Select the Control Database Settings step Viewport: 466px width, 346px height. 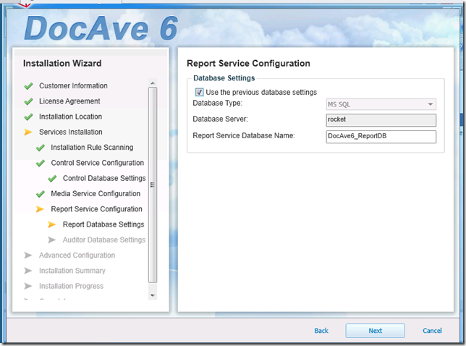click(x=104, y=178)
